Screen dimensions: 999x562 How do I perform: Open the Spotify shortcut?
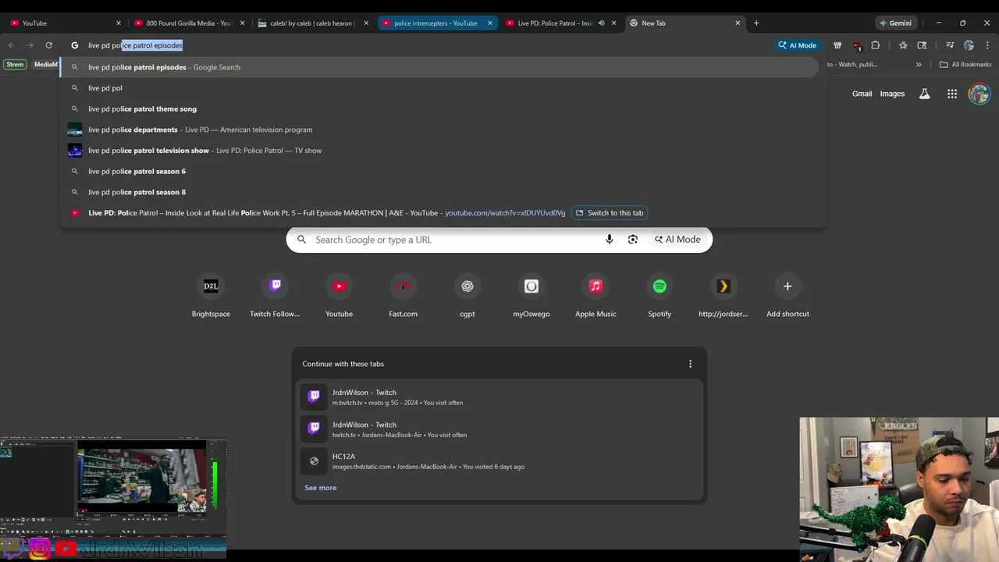pyautogui.click(x=659, y=296)
